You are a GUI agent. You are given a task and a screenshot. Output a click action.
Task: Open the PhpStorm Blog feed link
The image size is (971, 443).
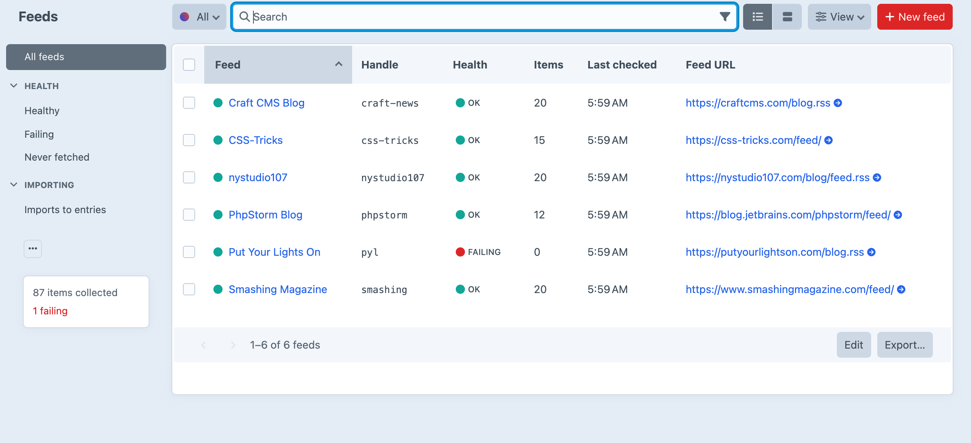point(265,215)
